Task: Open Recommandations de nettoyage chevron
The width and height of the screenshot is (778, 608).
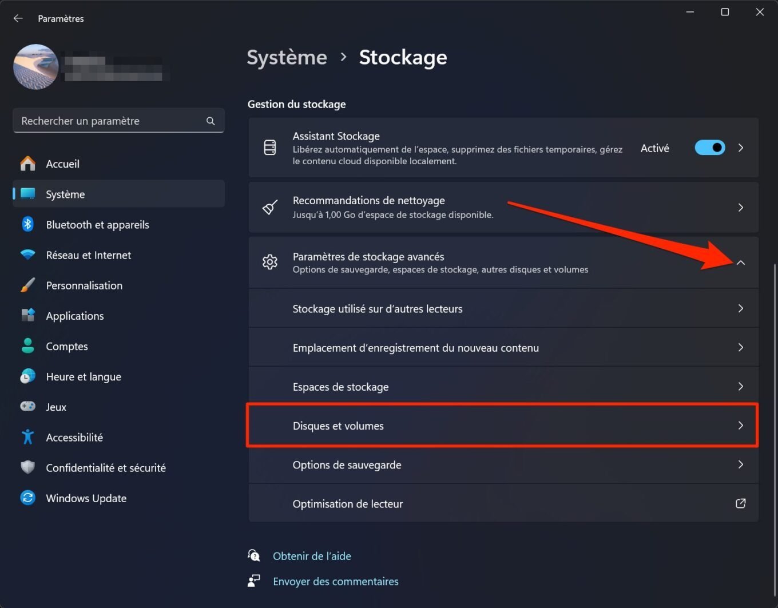Action: pos(741,207)
